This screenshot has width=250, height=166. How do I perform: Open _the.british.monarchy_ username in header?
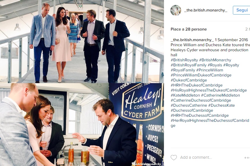(206, 10)
